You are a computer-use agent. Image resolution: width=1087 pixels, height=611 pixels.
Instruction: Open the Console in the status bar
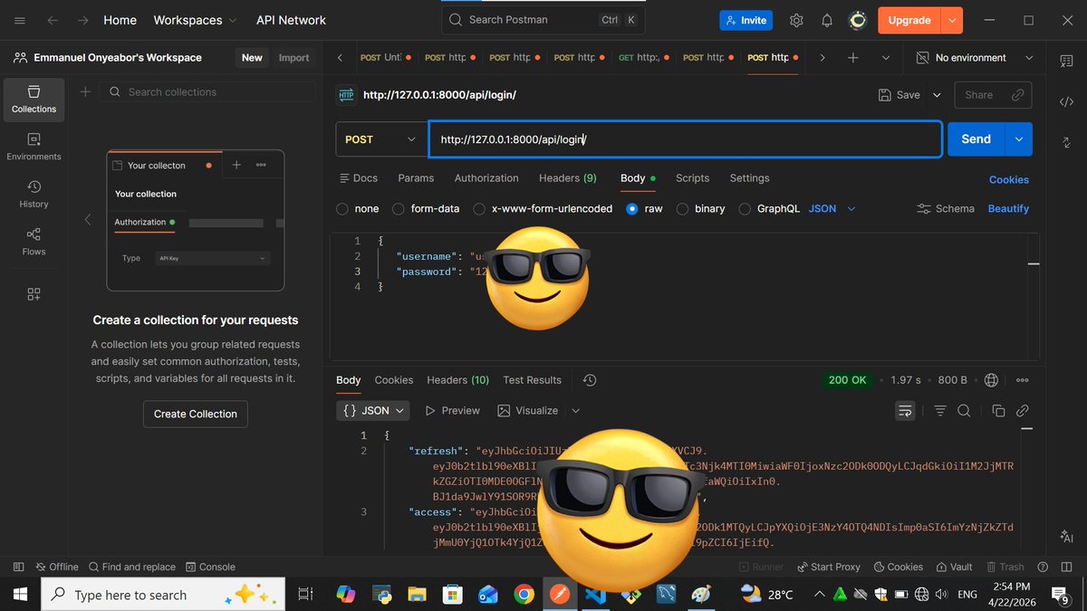tap(210, 567)
